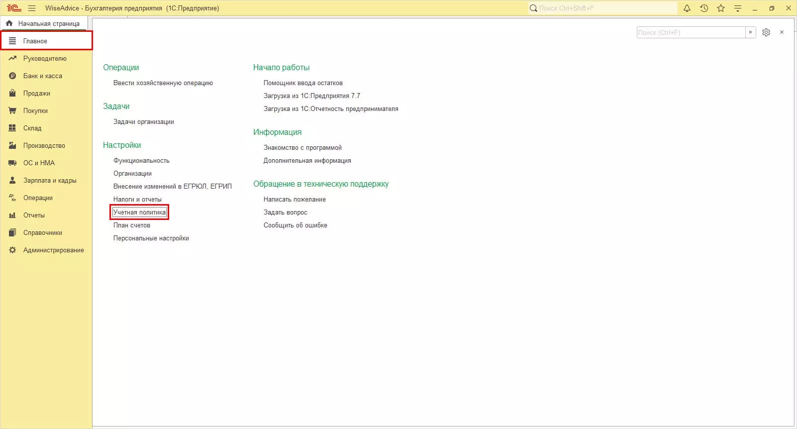Click Написать пожелание link
Viewport: 797px width, 429px height.
point(295,199)
